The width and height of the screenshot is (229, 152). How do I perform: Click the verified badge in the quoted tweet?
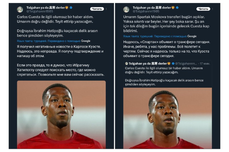(173, 63)
